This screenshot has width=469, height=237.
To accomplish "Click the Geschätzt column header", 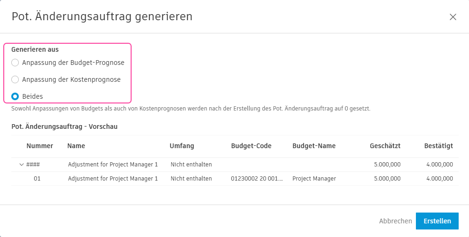I will (385, 146).
